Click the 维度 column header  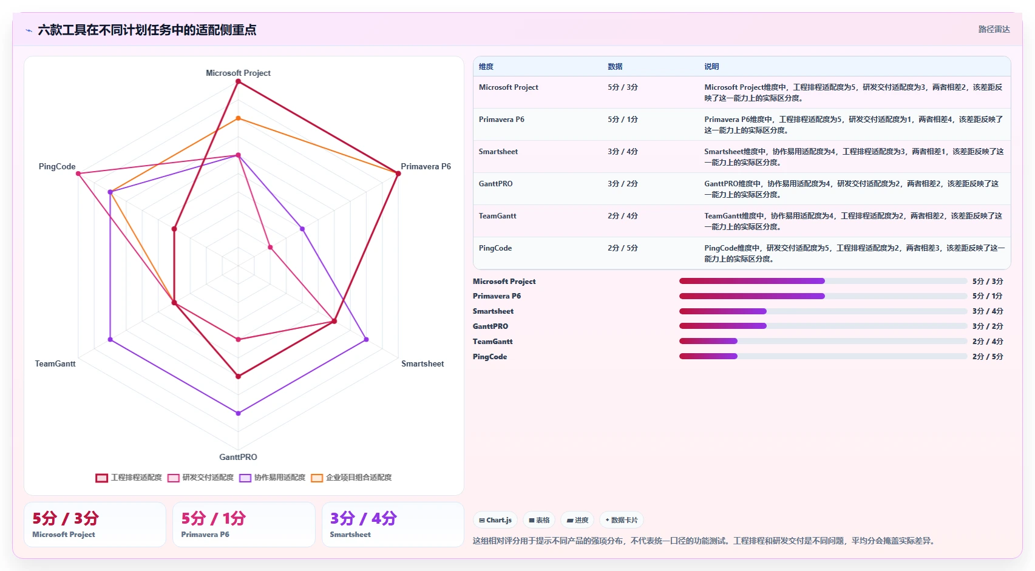[486, 67]
